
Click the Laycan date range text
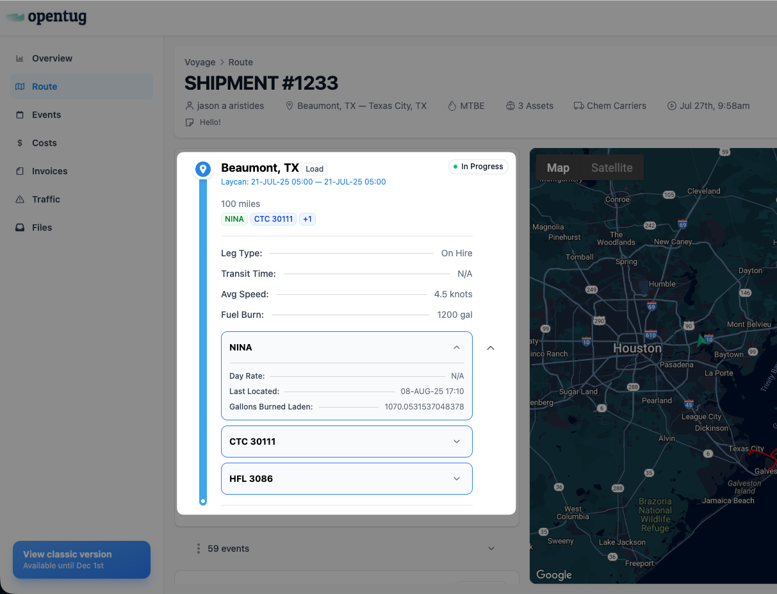tap(304, 182)
